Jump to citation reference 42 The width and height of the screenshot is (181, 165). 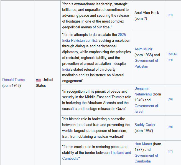point(170,54)
